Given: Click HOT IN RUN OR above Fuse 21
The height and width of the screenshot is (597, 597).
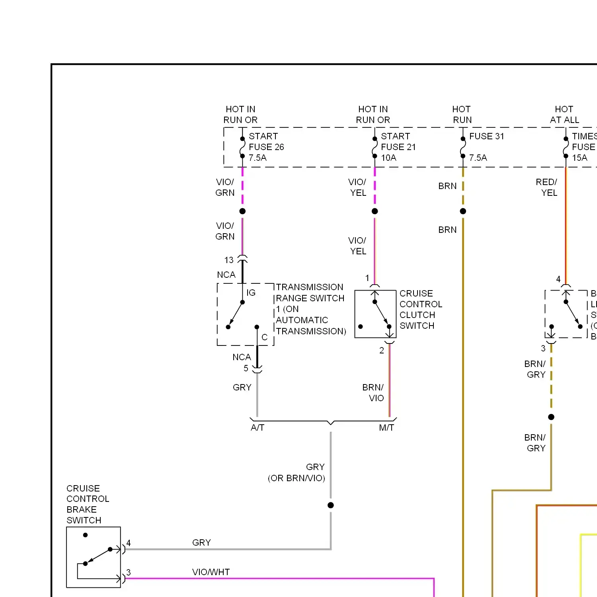Looking at the screenshot, I should pos(373,115).
